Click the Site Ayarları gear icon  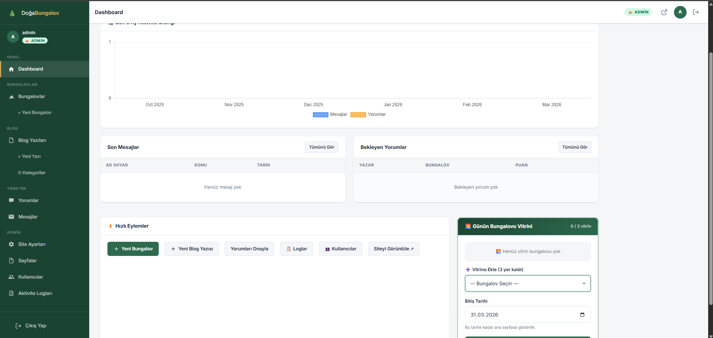click(x=12, y=244)
